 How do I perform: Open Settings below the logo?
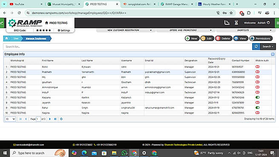pos(64,30)
